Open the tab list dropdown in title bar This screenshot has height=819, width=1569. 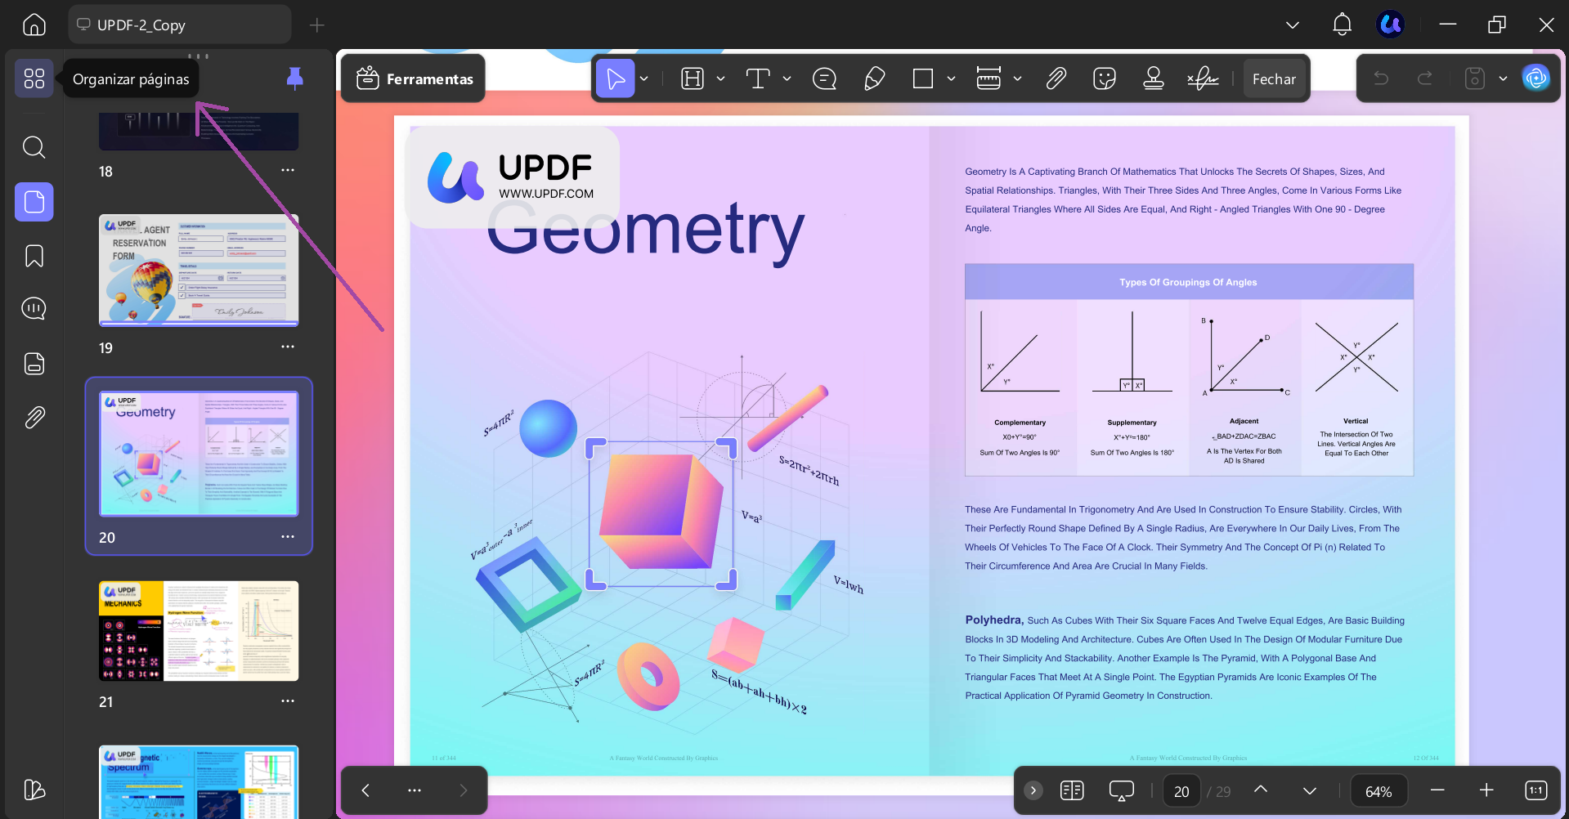(x=1293, y=25)
